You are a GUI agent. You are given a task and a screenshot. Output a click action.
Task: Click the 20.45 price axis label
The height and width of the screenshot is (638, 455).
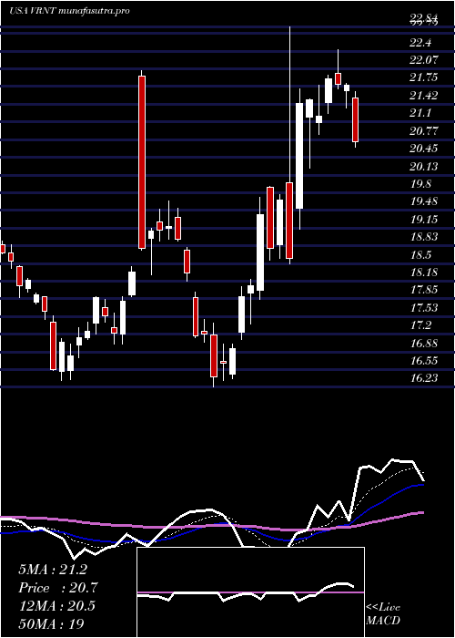[x=424, y=149]
